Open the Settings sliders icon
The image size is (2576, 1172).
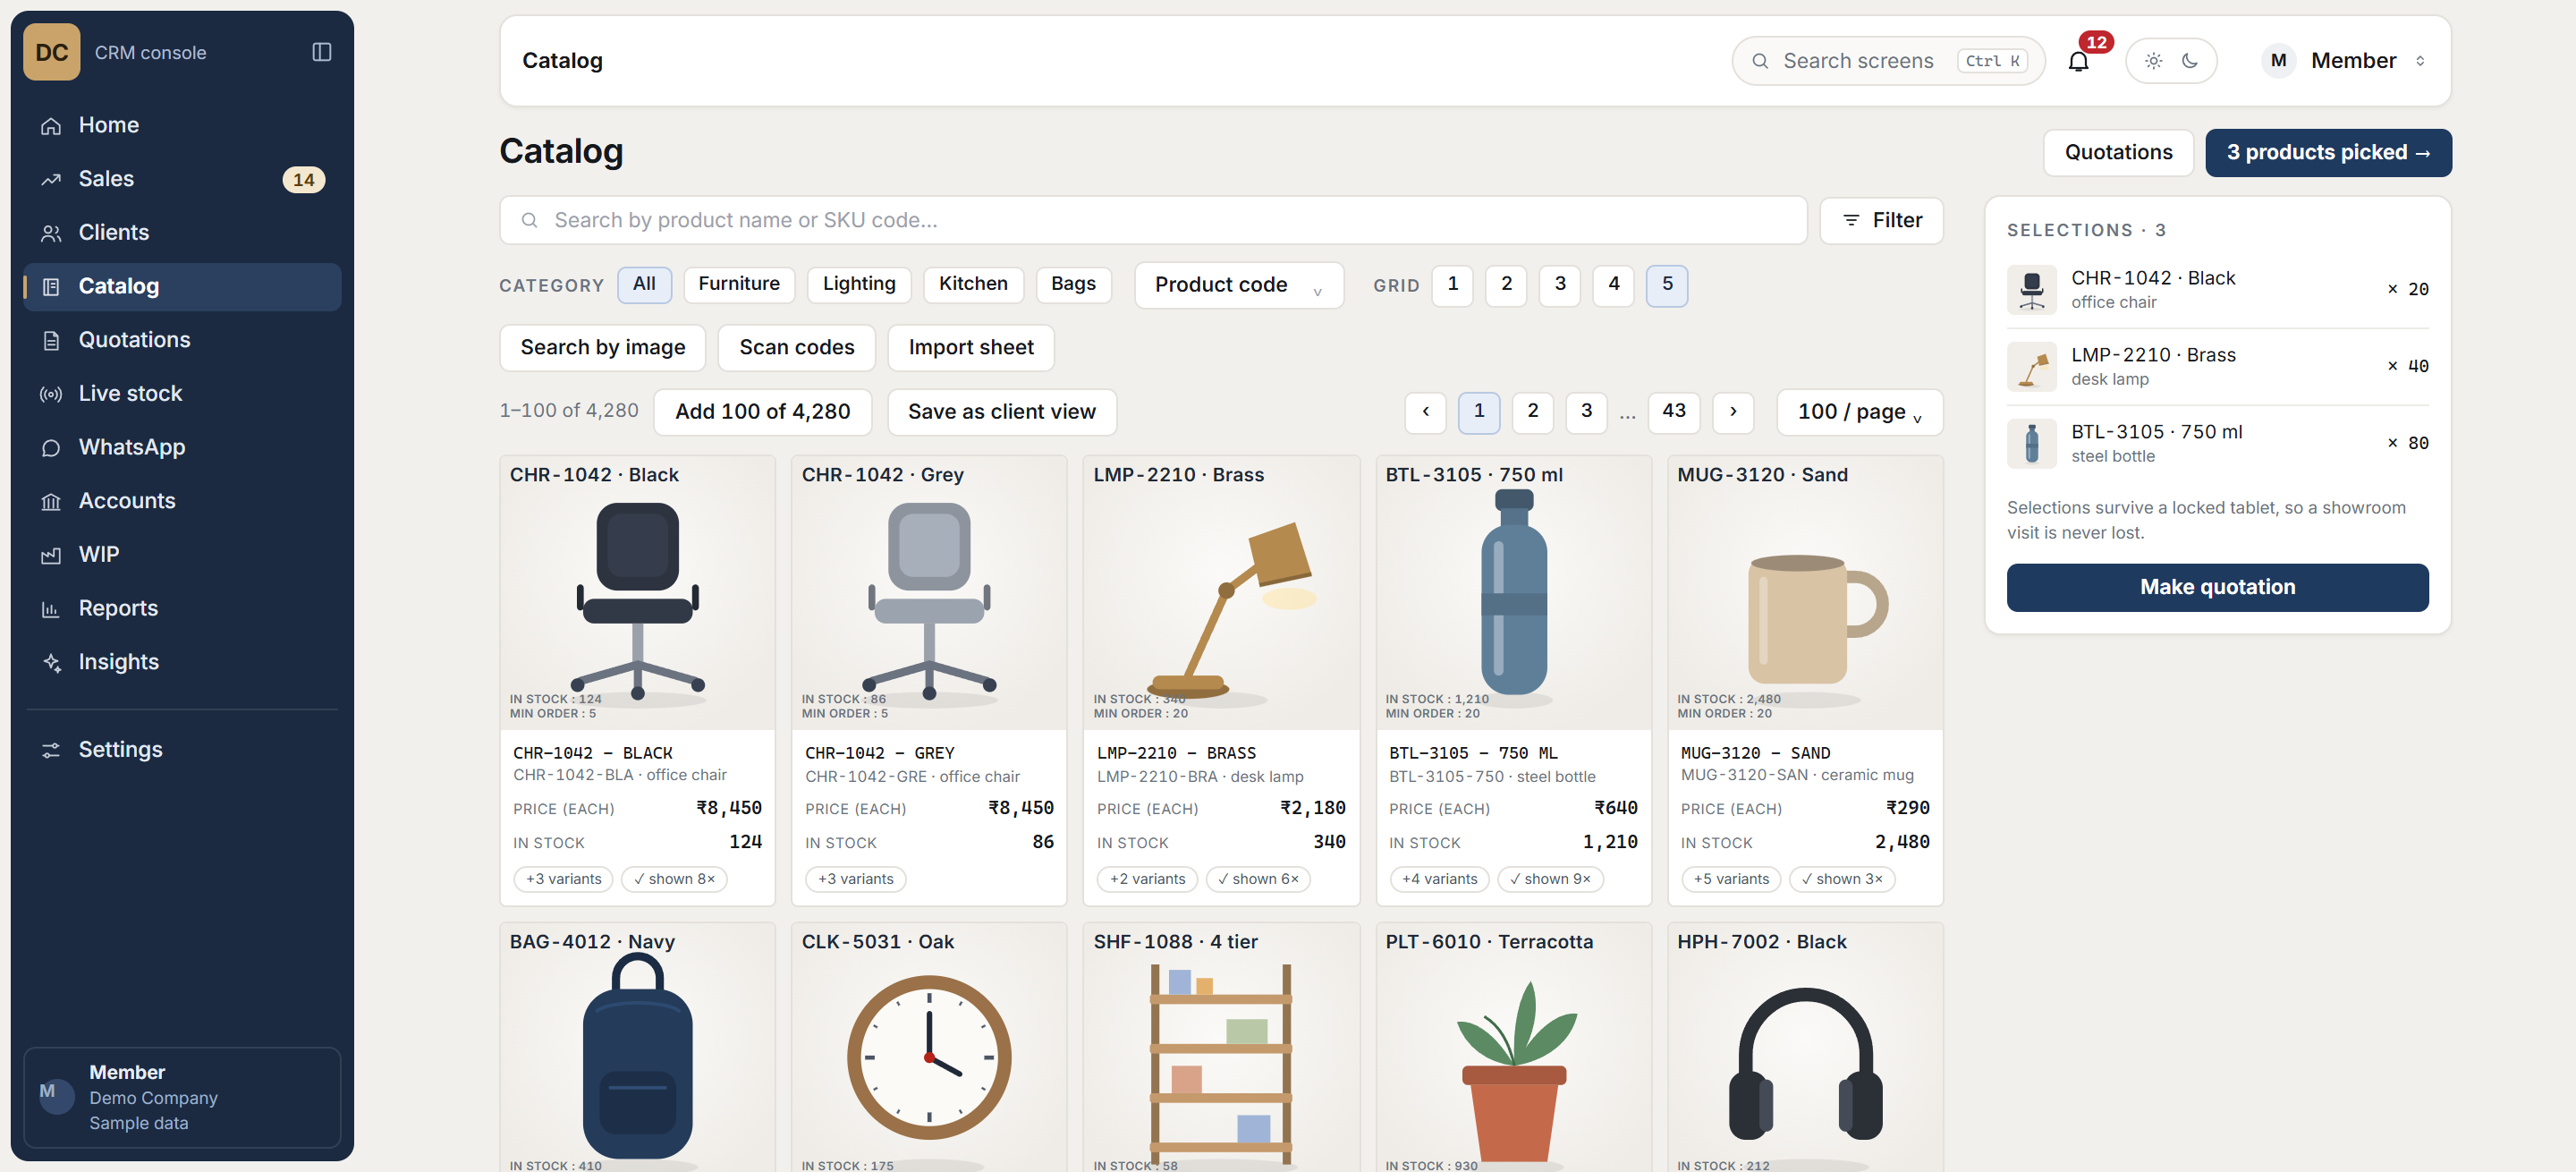tap(51, 750)
